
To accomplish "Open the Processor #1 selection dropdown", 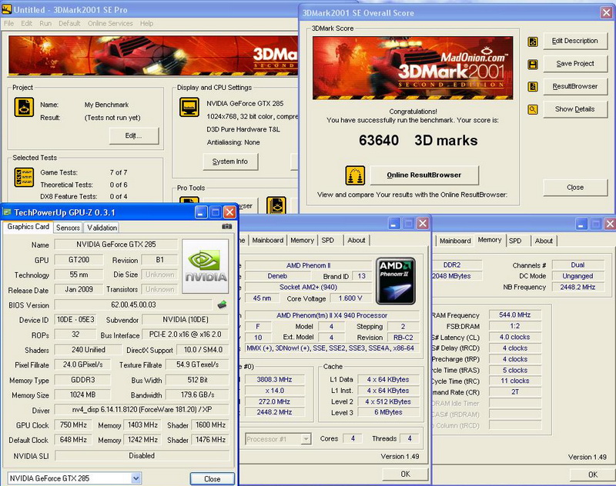I will 306,439.
